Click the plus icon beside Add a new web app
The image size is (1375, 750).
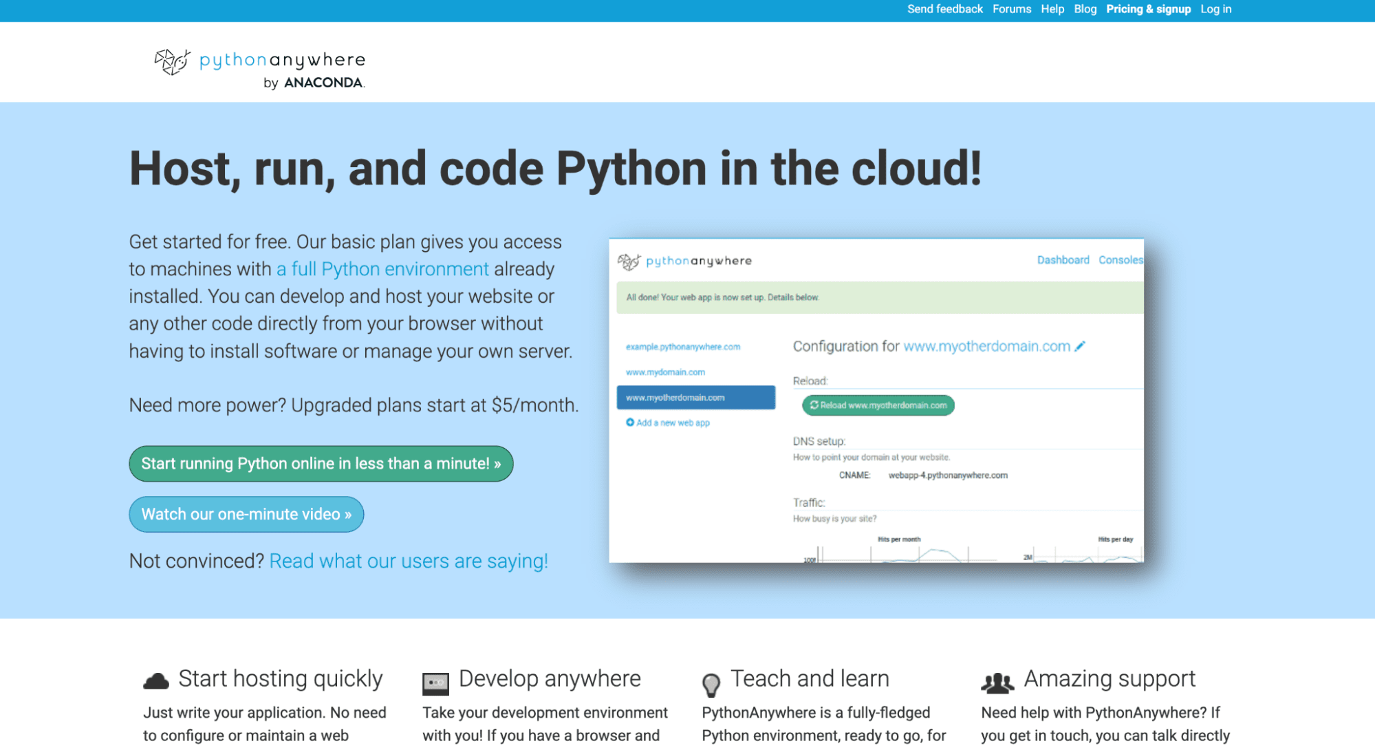pos(629,422)
